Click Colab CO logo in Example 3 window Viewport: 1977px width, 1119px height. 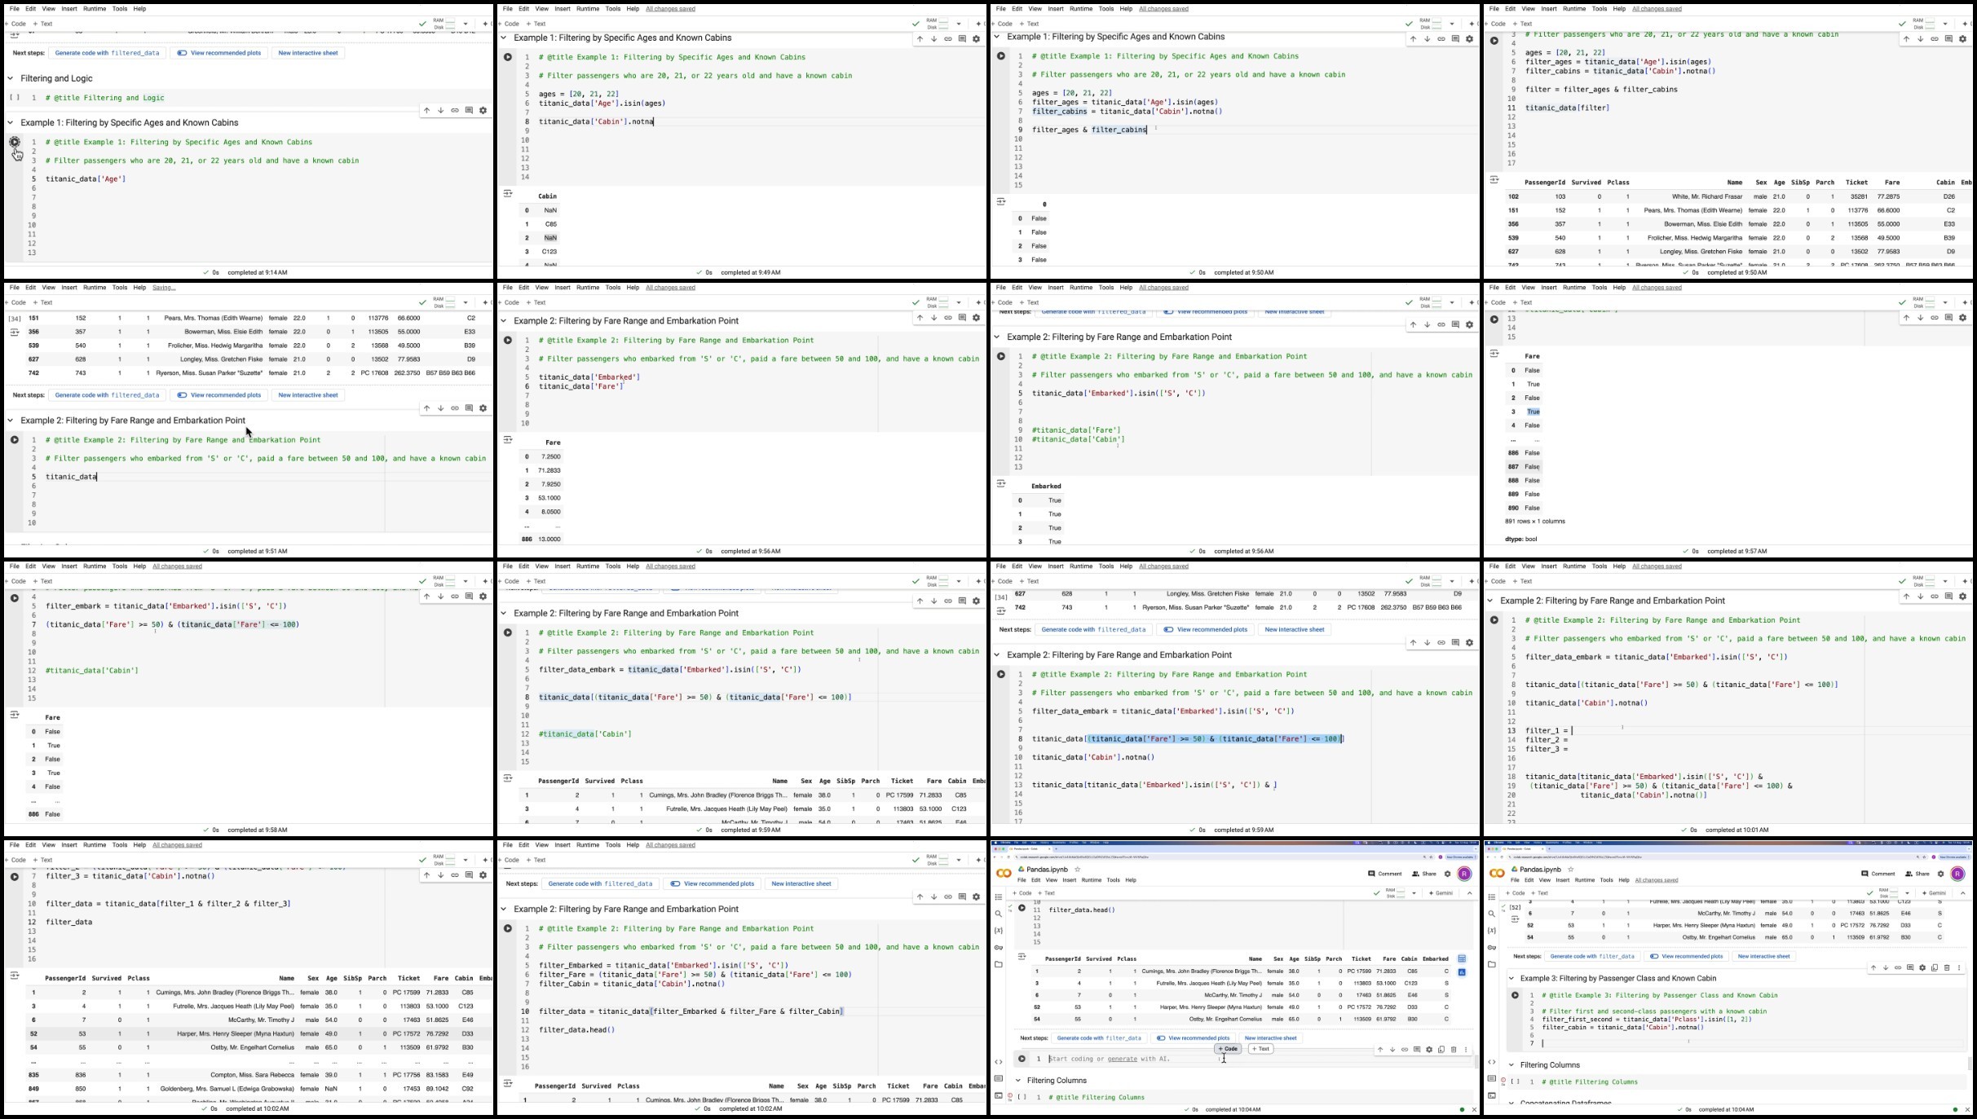[1497, 873]
